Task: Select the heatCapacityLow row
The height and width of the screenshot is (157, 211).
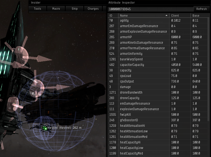Action: (x=158, y=148)
